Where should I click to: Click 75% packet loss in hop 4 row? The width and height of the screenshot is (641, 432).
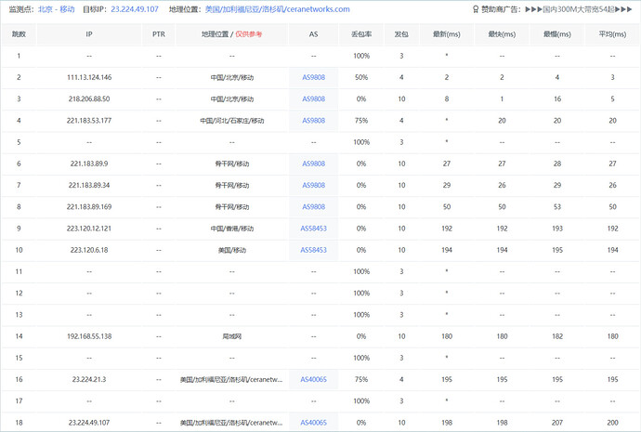pyautogui.click(x=361, y=121)
